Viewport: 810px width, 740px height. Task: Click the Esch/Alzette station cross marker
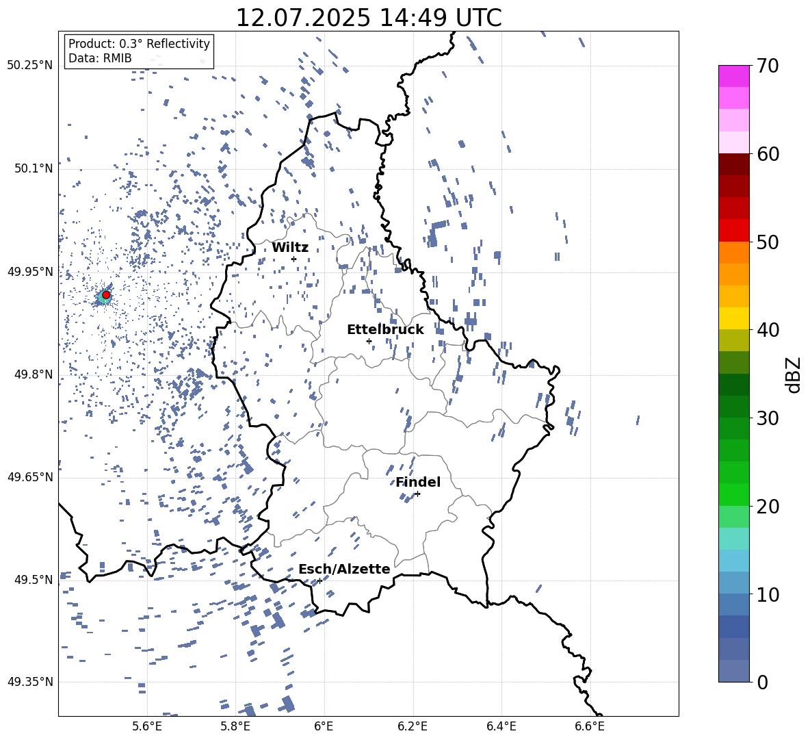319,580
